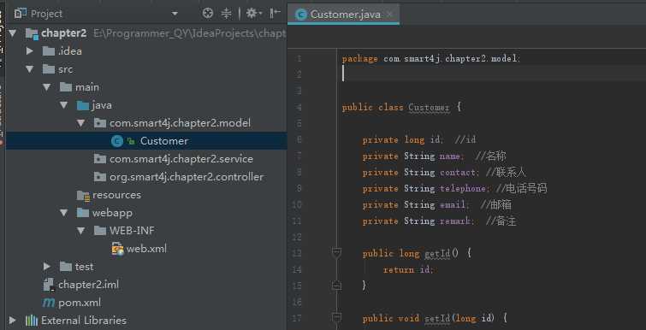Select the main folder row
646x330 pixels.
point(146,87)
